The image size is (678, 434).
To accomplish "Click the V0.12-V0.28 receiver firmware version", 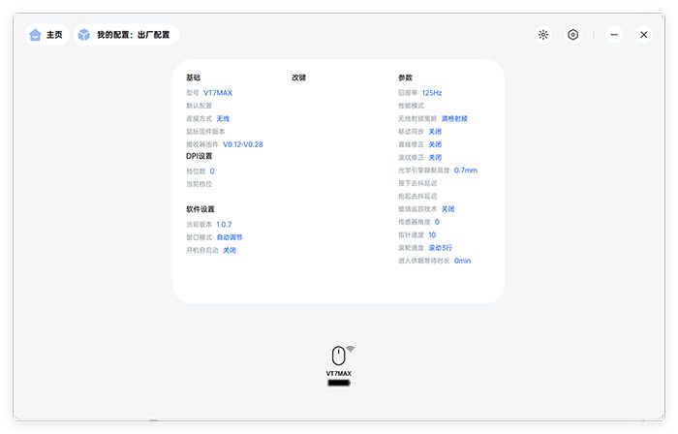I will coord(242,144).
